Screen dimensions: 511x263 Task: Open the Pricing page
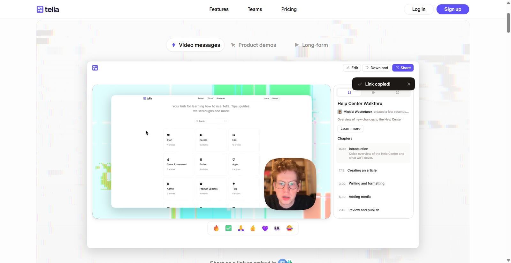click(289, 9)
